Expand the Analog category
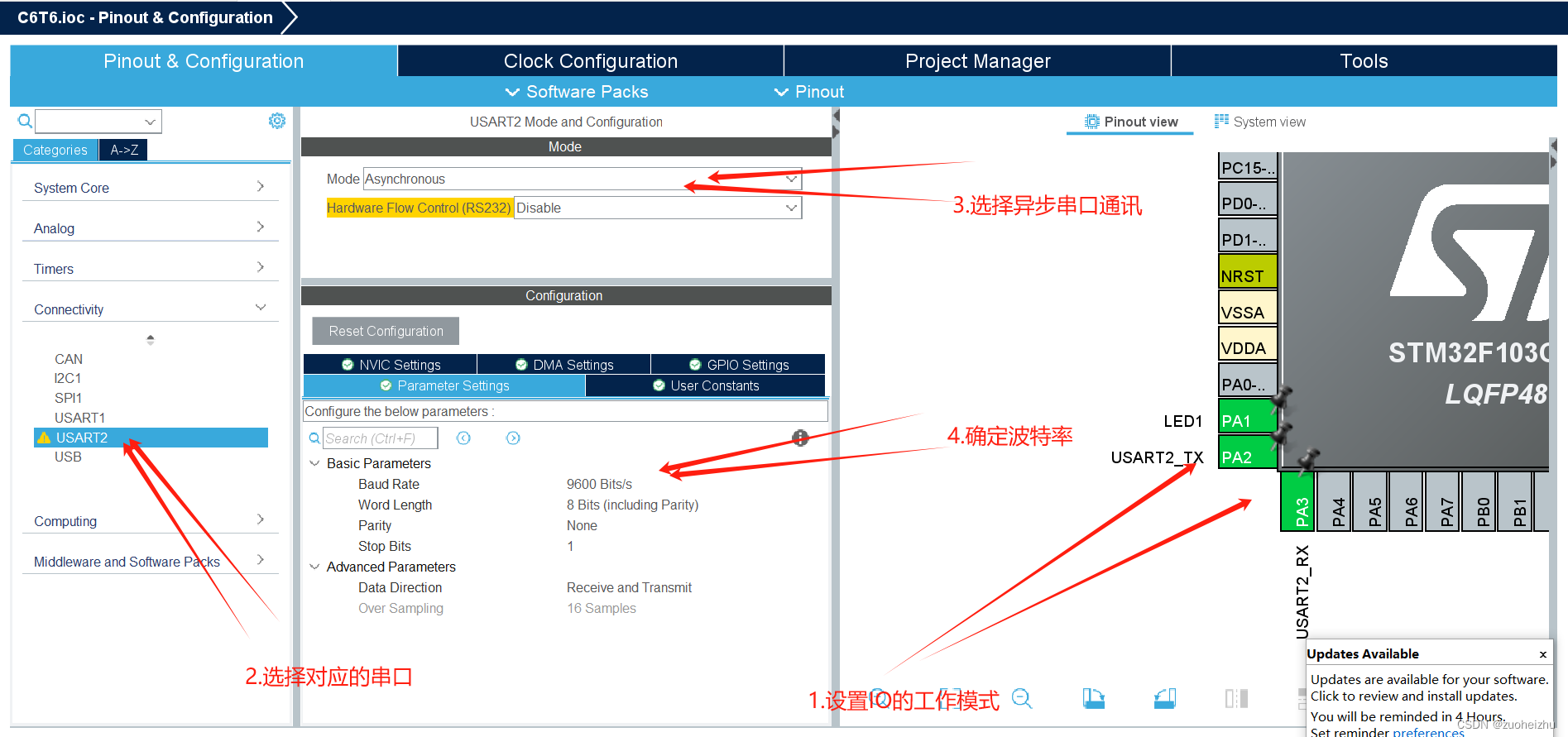 (150, 228)
